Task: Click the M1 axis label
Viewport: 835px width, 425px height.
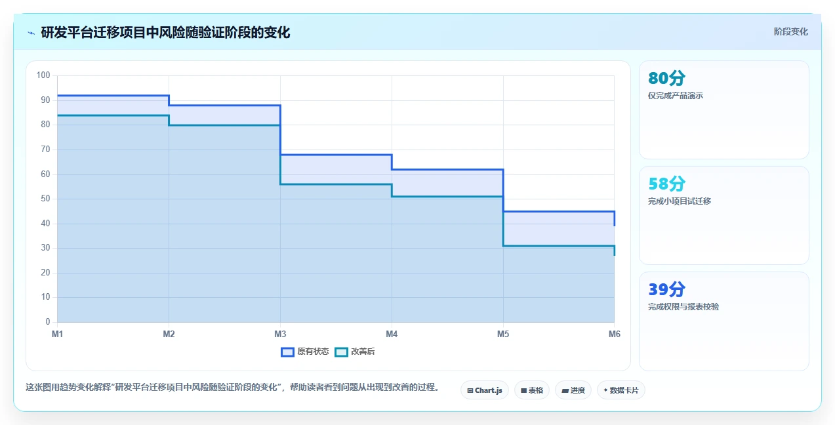Action: click(x=58, y=334)
